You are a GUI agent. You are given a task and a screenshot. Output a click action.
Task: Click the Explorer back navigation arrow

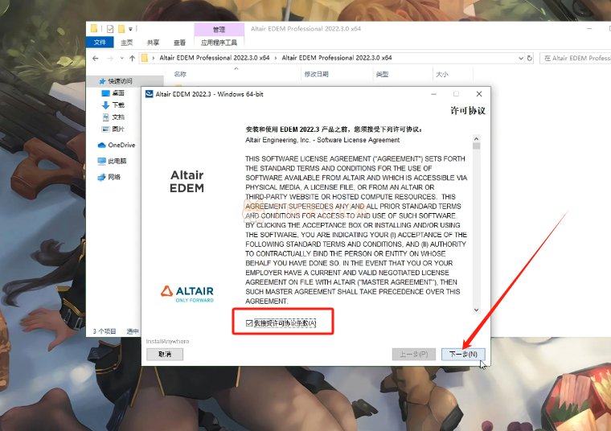(96, 58)
